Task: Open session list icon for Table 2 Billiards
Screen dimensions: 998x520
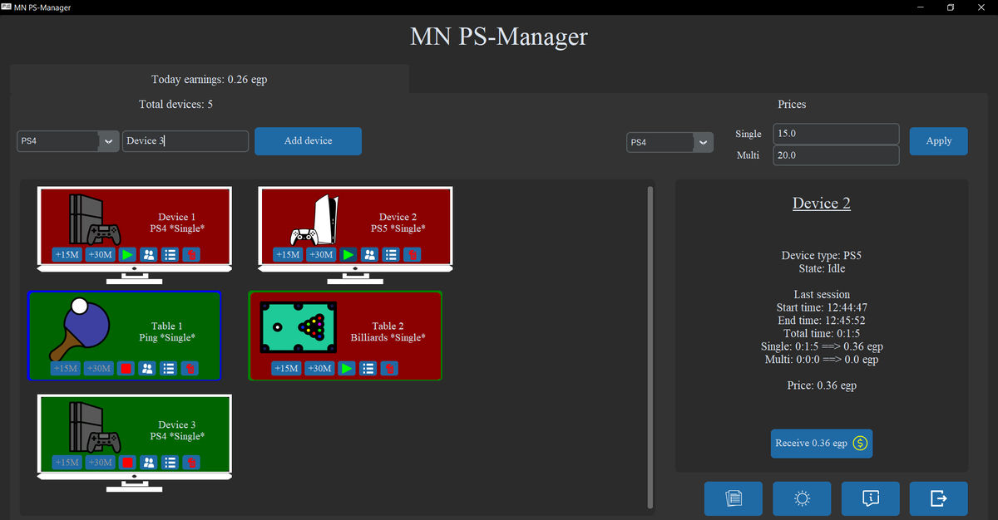Action: pos(368,368)
